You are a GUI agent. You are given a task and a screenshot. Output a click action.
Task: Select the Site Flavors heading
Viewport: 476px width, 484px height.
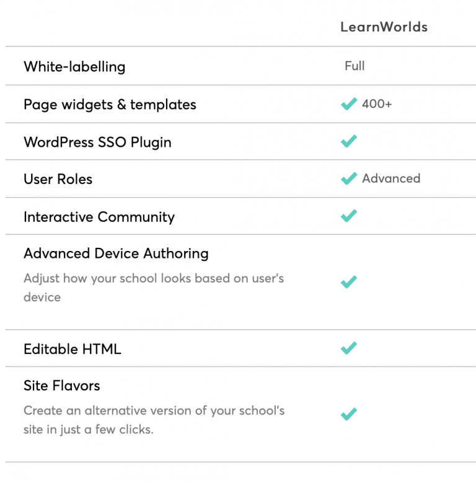pos(62,385)
